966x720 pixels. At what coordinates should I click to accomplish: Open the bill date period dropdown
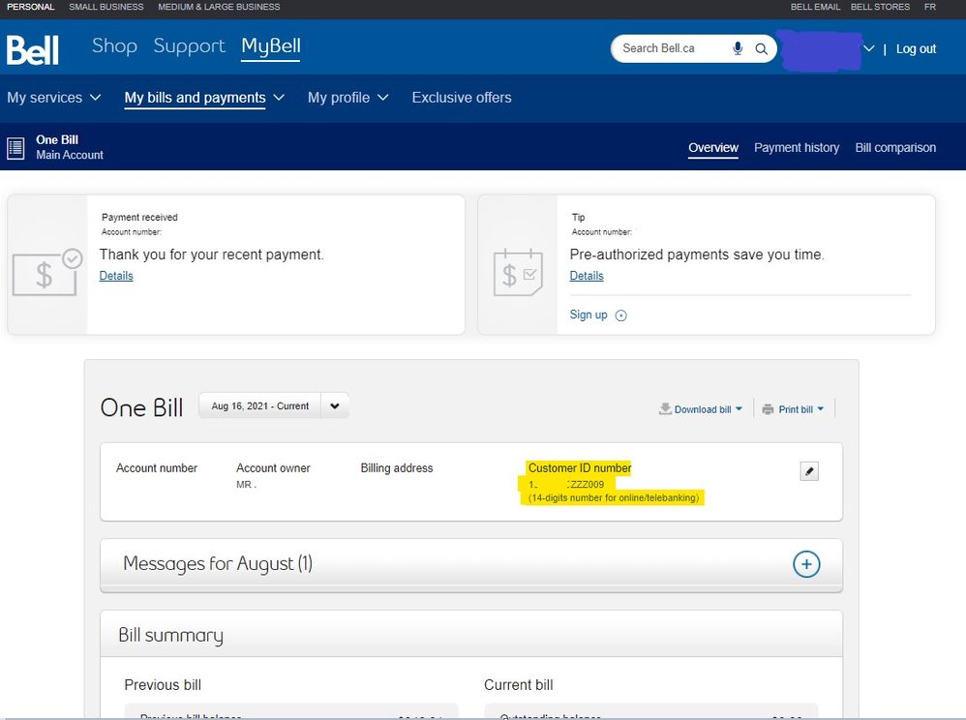pyautogui.click(x=334, y=406)
